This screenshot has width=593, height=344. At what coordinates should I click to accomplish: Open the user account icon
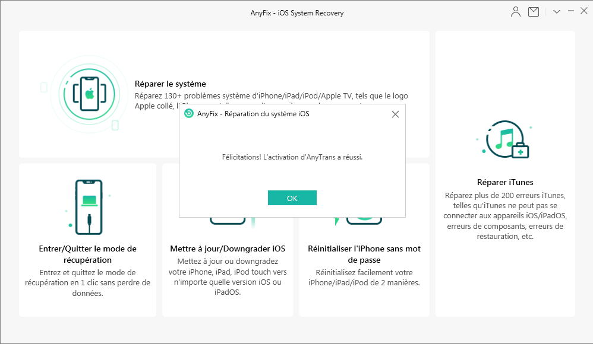pos(516,12)
